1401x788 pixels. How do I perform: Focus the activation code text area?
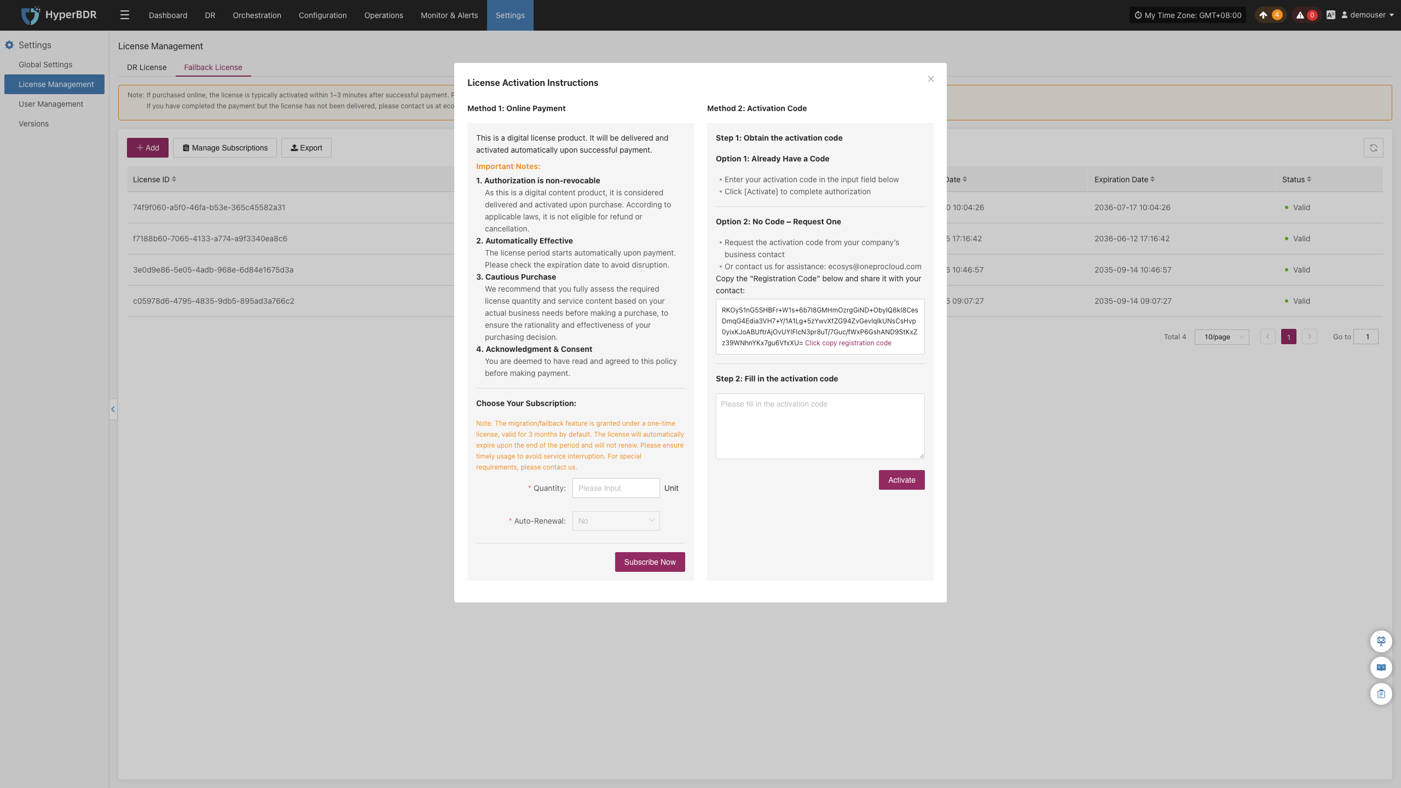(820, 426)
